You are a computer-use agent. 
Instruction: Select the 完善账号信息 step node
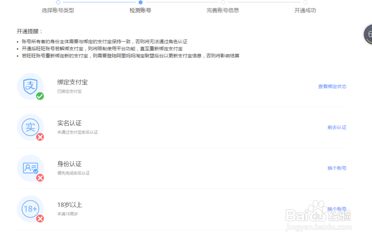pos(222,2)
